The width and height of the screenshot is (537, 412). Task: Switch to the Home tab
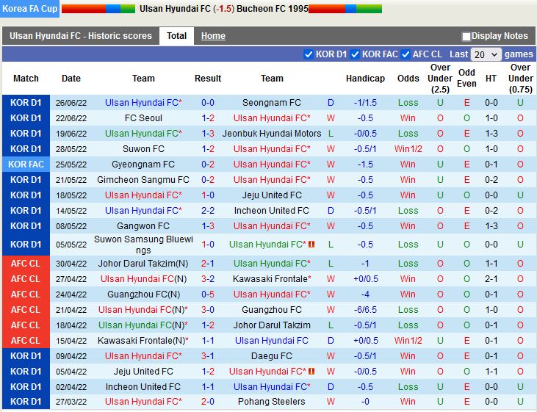[213, 36]
